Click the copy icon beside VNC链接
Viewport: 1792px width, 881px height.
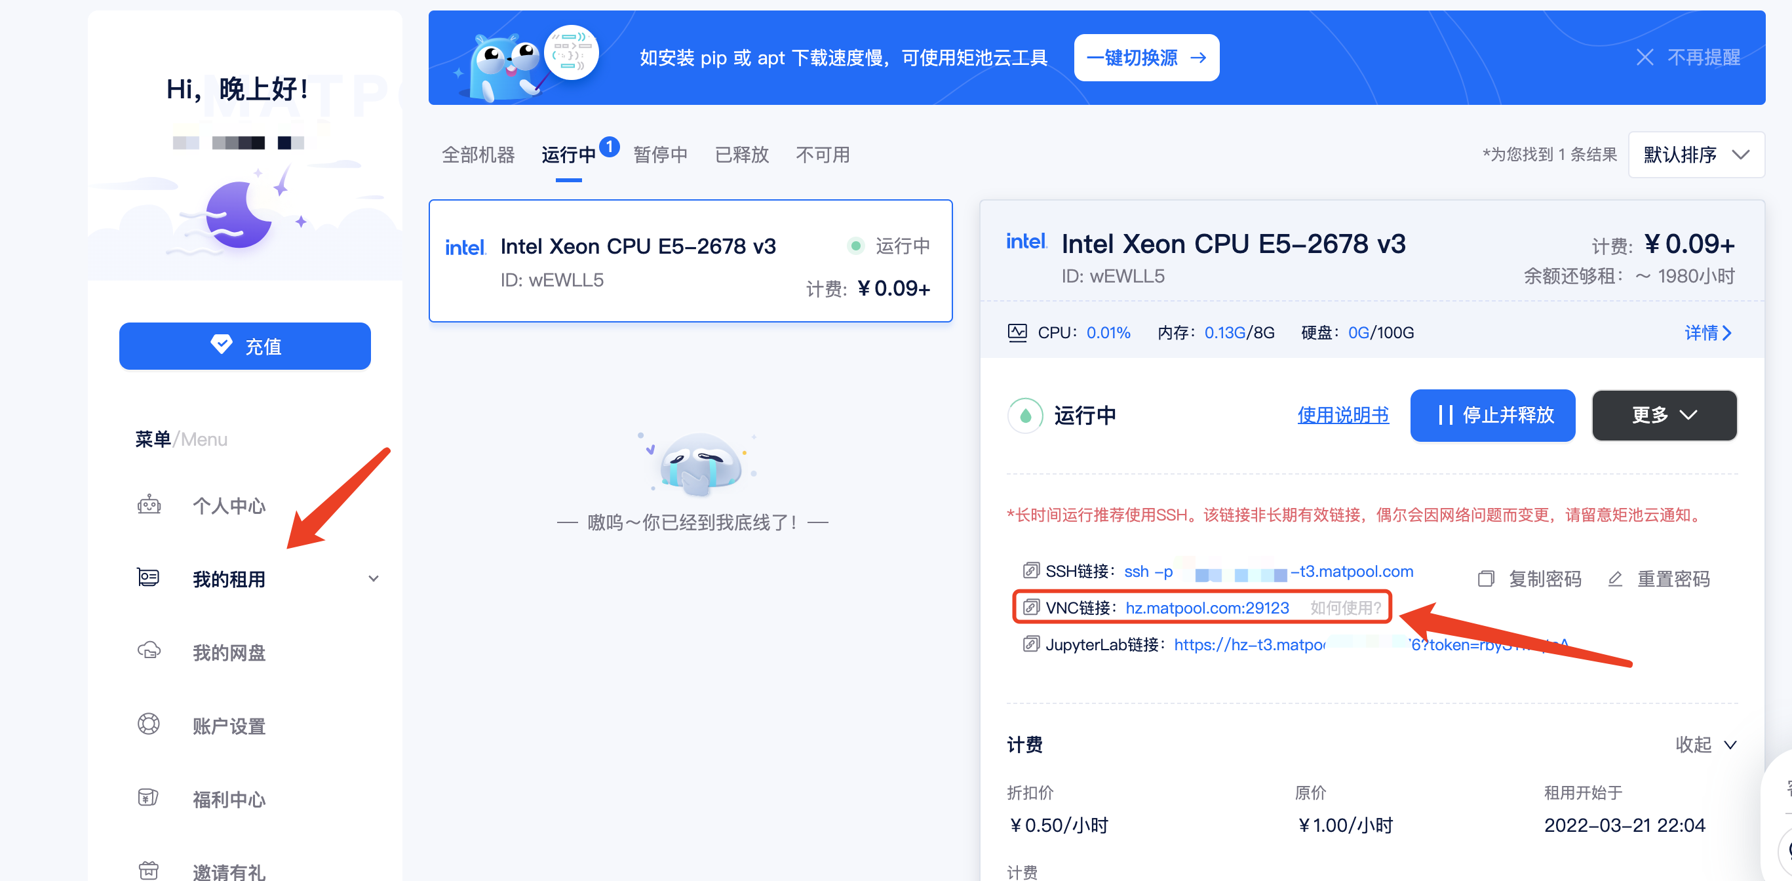click(1030, 607)
